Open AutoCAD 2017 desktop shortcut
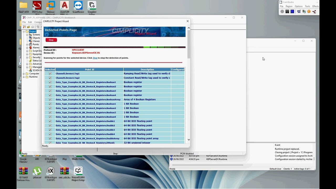This screenshot has height=189, width=336. (x=64, y=7)
